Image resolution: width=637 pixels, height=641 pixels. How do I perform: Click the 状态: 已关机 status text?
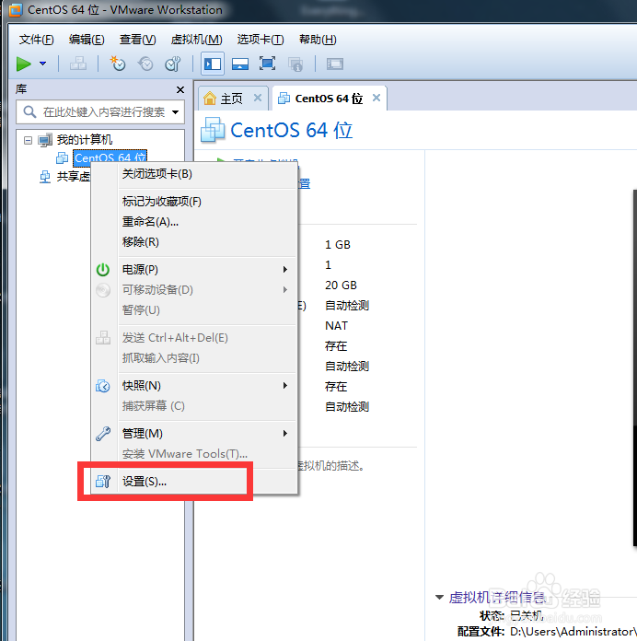tap(512, 615)
